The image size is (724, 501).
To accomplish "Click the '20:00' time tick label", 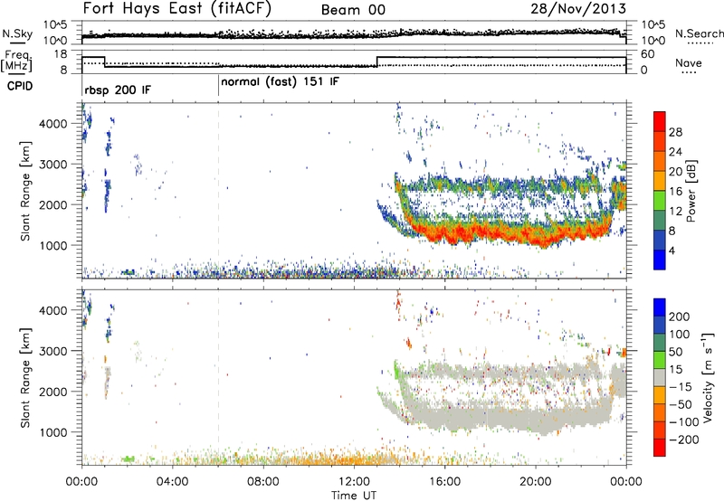I will pos(535,482).
